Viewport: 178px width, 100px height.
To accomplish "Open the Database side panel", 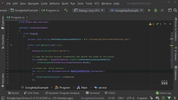I will click(176, 73).
